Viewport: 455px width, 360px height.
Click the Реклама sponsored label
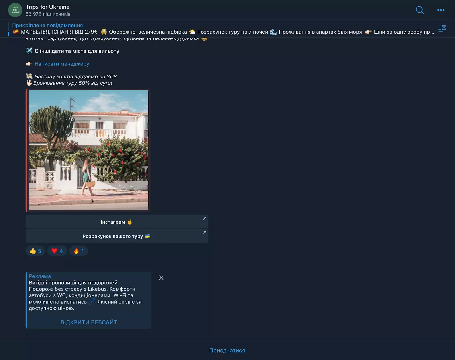point(40,276)
